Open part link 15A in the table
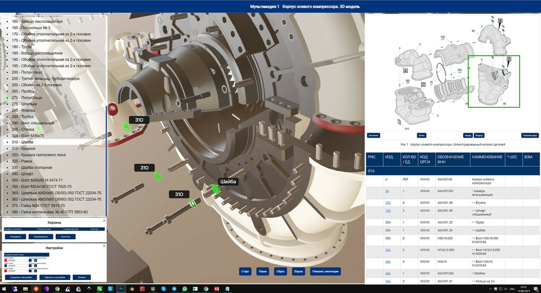 coord(388,211)
